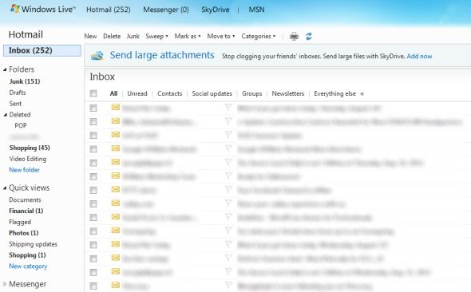Create a New folder

pyautogui.click(x=24, y=170)
